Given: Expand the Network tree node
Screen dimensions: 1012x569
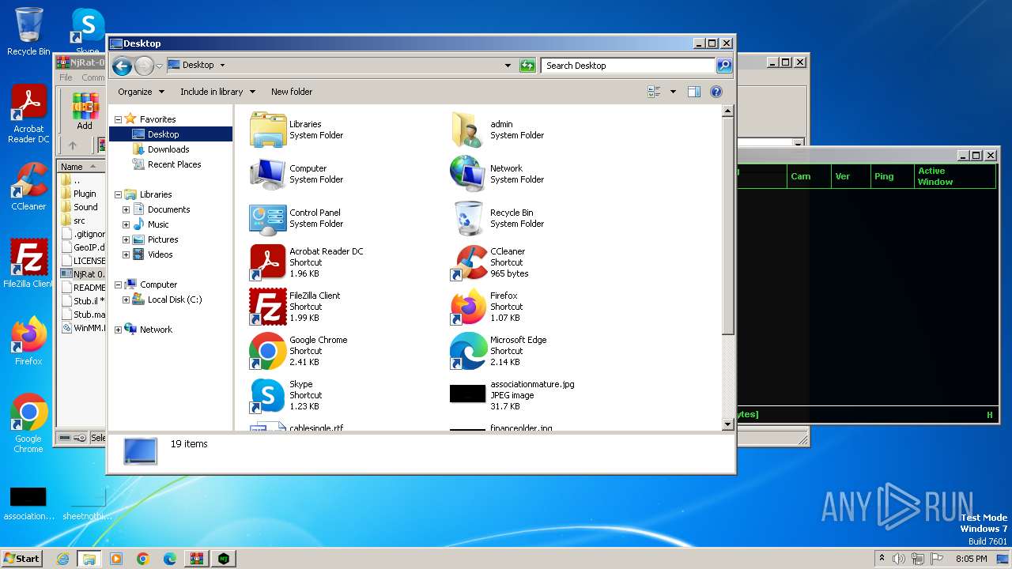Looking at the screenshot, I should 119,330.
